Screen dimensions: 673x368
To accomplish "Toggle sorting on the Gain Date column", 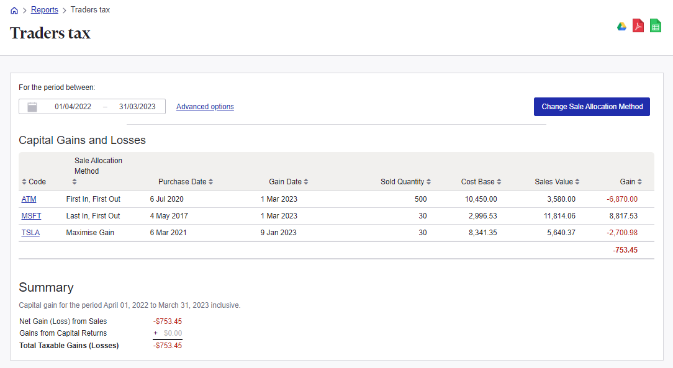I will coord(305,181).
